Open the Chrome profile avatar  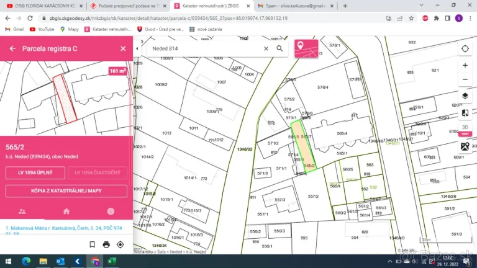coord(459,18)
